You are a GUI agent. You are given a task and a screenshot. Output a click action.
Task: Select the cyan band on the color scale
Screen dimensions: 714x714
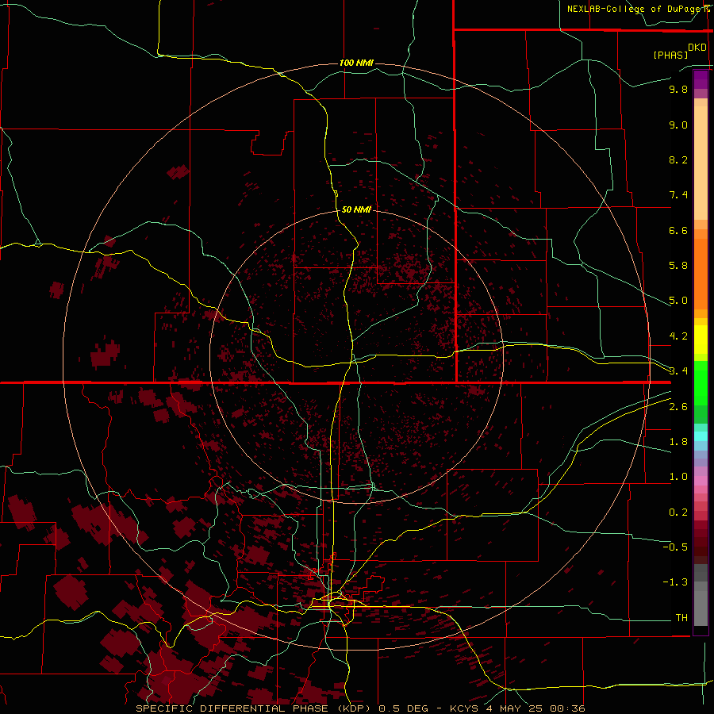pyautogui.click(x=701, y=436)
